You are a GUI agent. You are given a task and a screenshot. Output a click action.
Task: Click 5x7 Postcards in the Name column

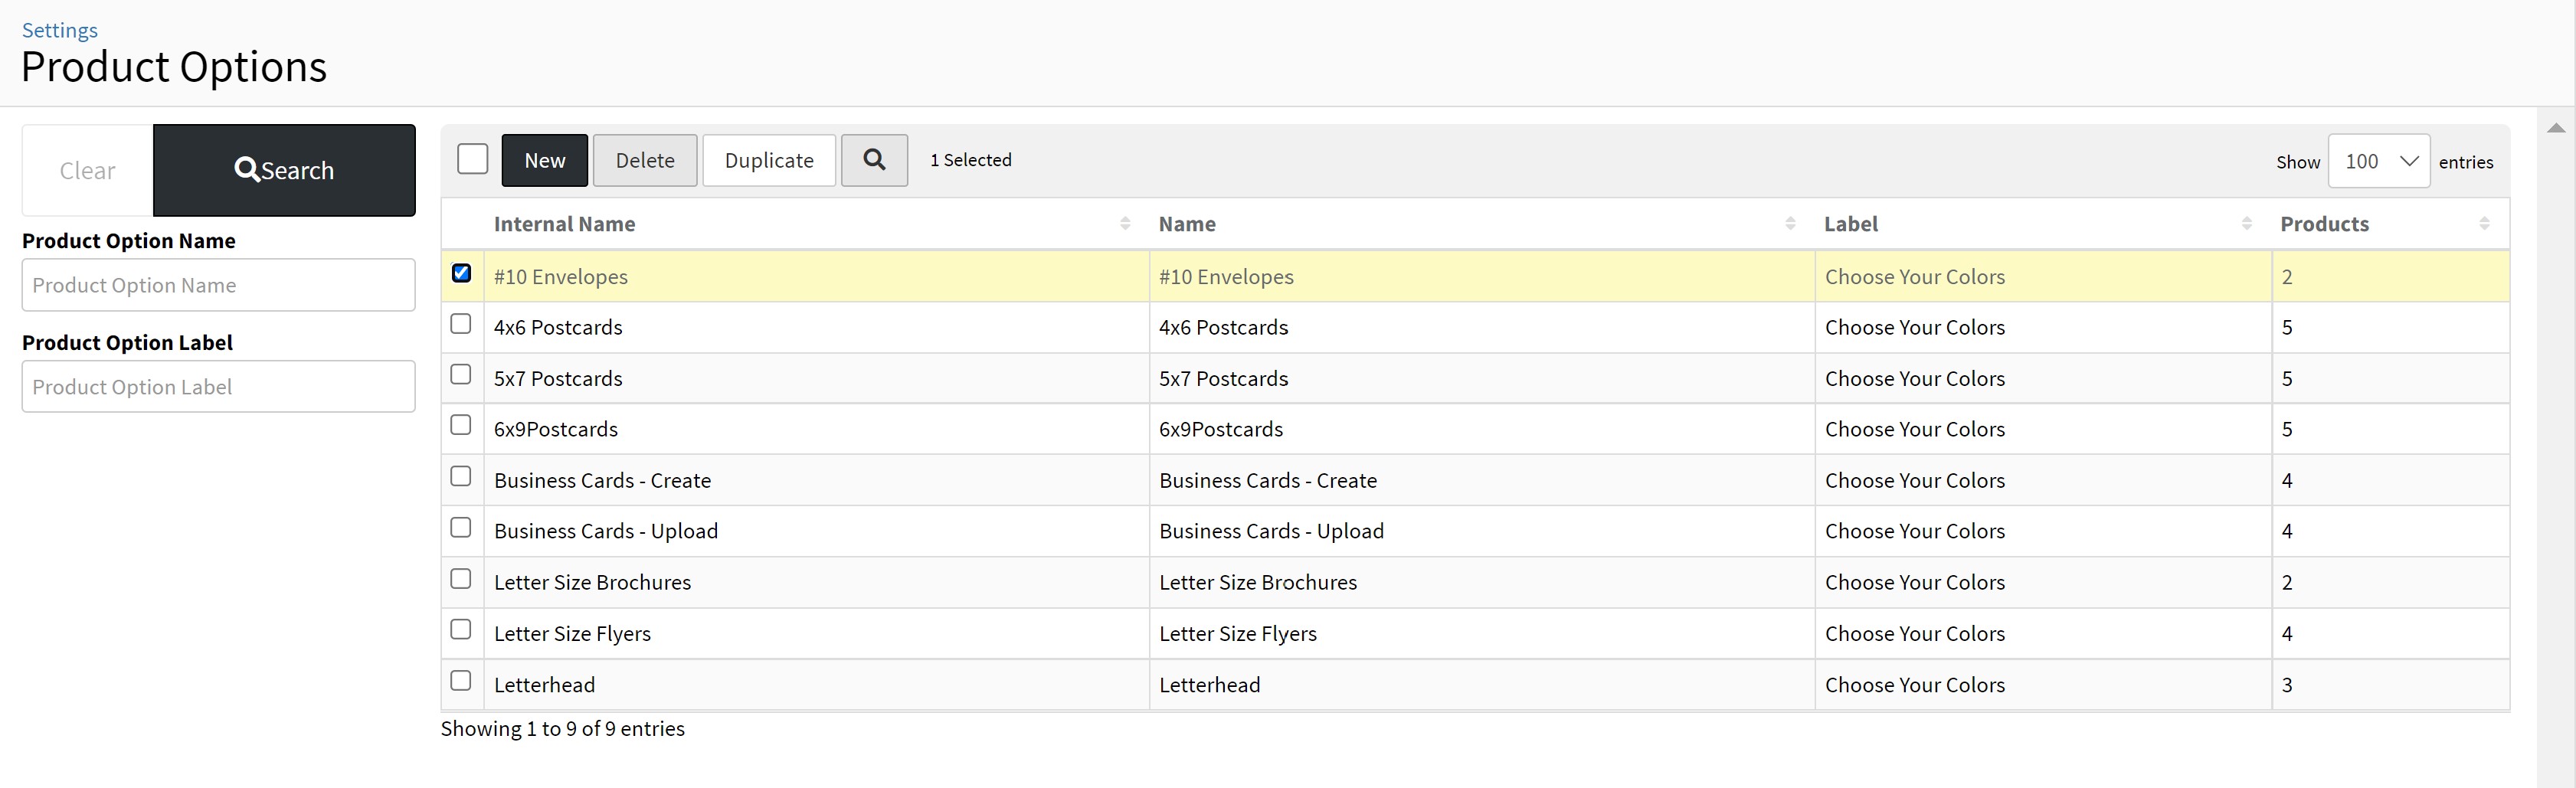pyautogui.click(x=1224, y=378)
